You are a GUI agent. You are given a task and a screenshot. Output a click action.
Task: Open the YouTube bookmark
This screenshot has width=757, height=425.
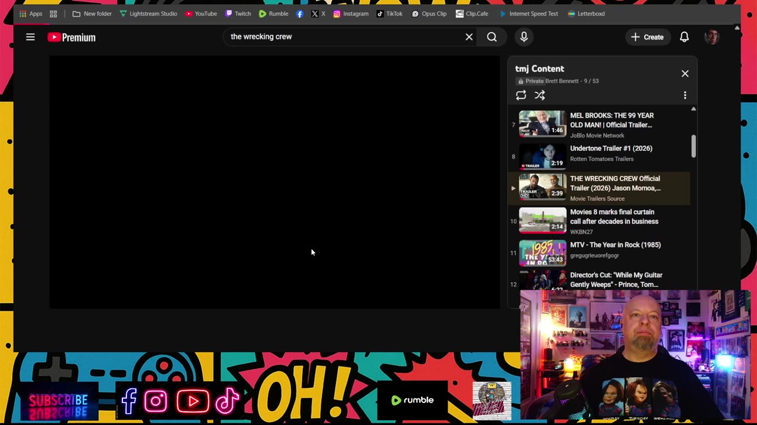point(201,14)
